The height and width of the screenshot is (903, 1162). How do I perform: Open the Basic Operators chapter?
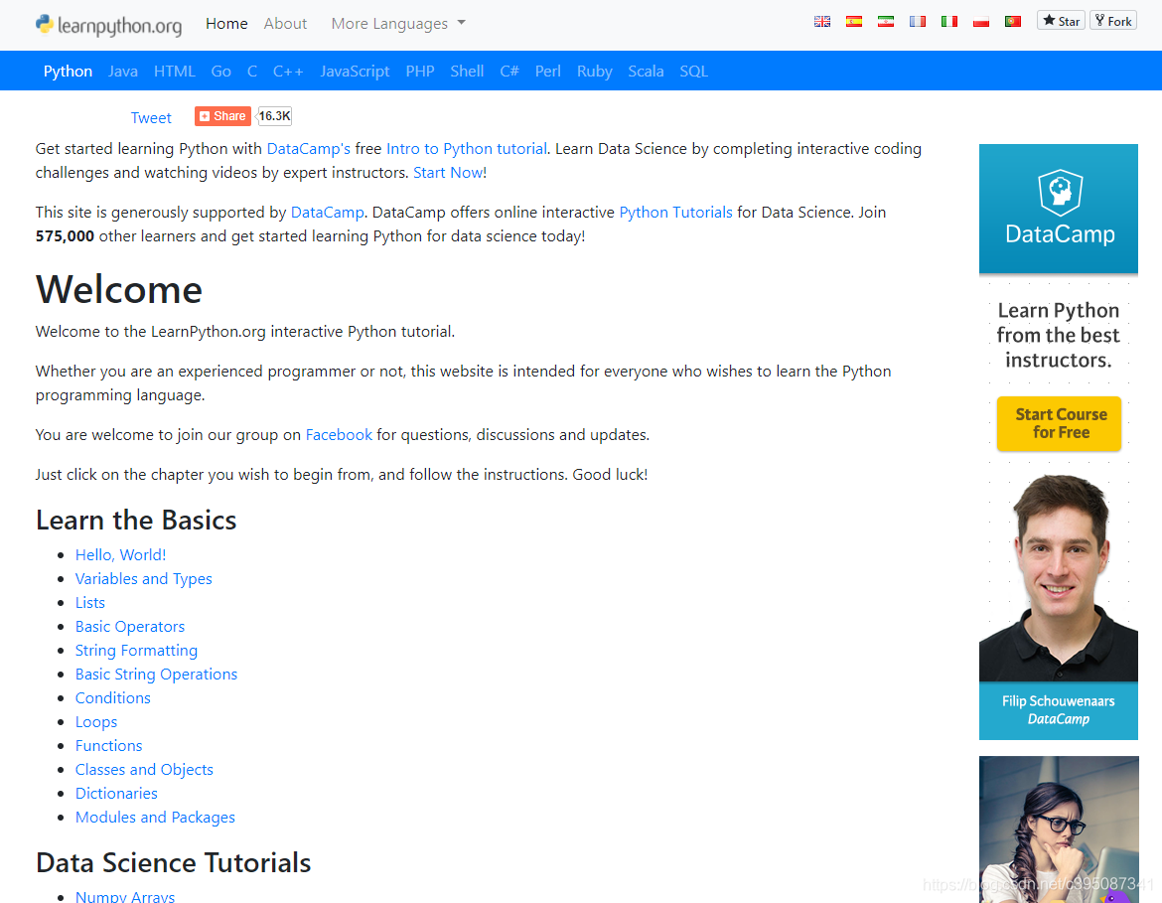point(130,627)
